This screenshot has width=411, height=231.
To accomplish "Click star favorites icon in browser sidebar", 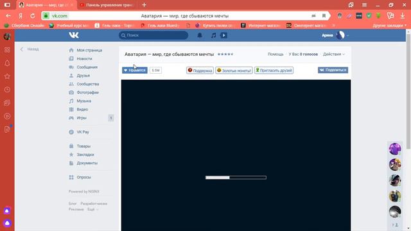I will pyautogui.click(x=7, y=76).
